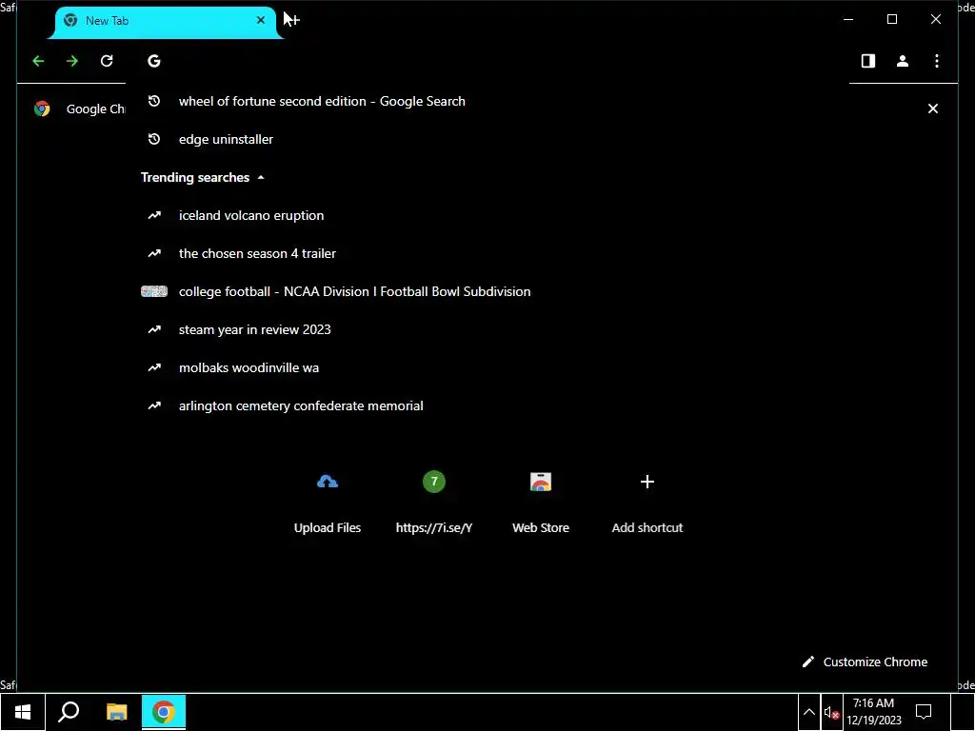Go forward with the green forward arrow
Screen dimensions: 975x731
72,61
